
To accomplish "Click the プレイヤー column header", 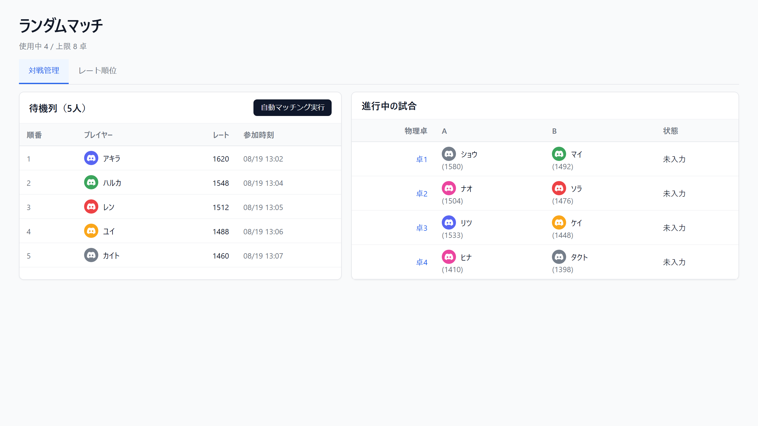I will coord(98,135).
